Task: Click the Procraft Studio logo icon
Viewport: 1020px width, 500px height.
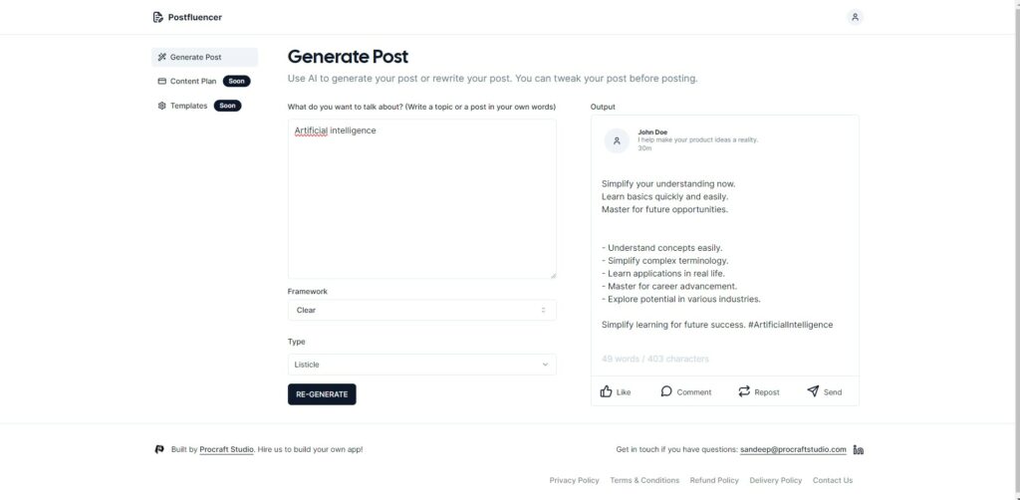Action: [x=159, y=449]
